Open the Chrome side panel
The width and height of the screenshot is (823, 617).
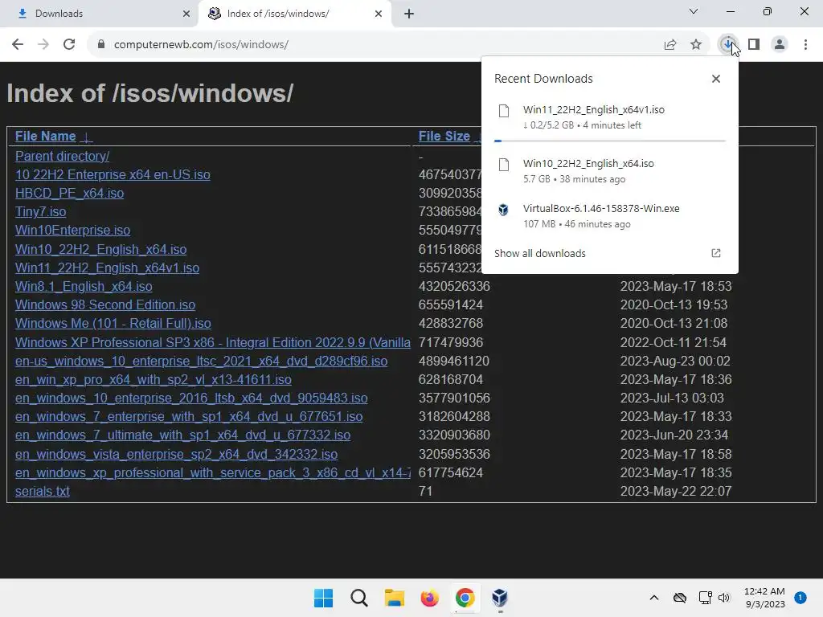tap(754, 45)
